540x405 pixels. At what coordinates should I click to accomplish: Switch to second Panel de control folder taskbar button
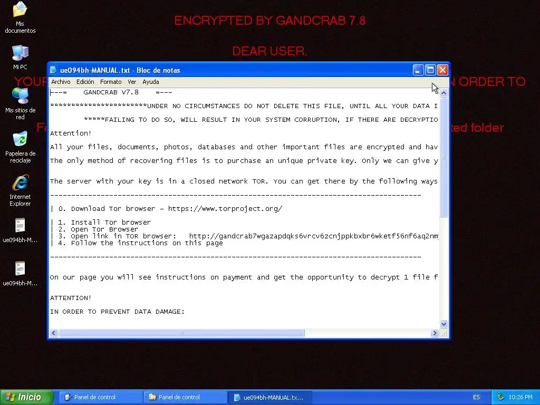pyautogui.click(x=185, y=397)
